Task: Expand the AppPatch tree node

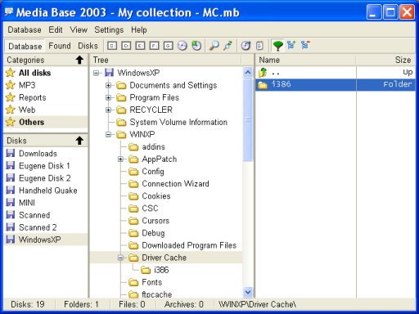Action: click(120, 159)
